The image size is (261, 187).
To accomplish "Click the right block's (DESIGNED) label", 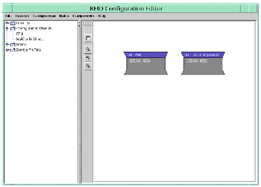I will [197, 61].
